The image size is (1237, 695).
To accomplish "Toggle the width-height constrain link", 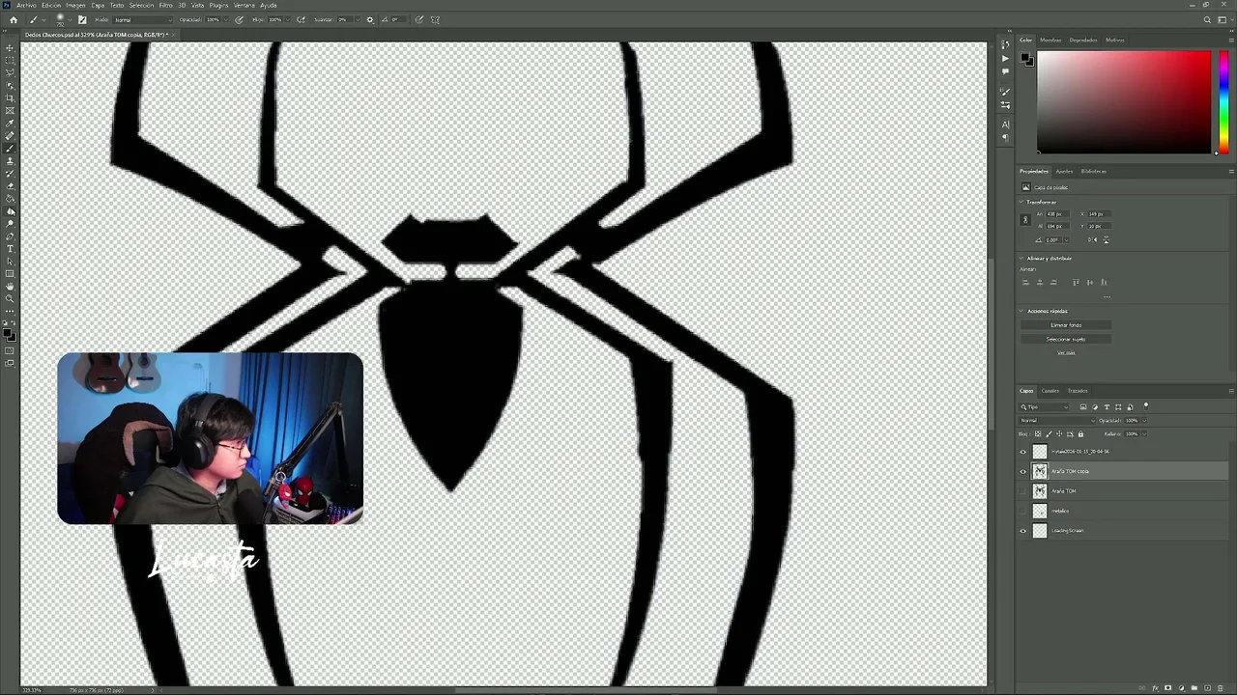I will pyautogui.click(x=1025, y=220).
